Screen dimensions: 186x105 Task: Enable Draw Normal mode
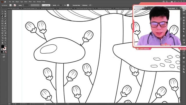coord(2,55)
